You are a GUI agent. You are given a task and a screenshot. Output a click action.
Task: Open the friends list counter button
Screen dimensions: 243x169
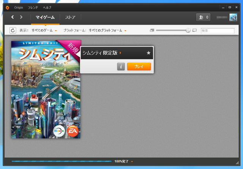[203, 17]
